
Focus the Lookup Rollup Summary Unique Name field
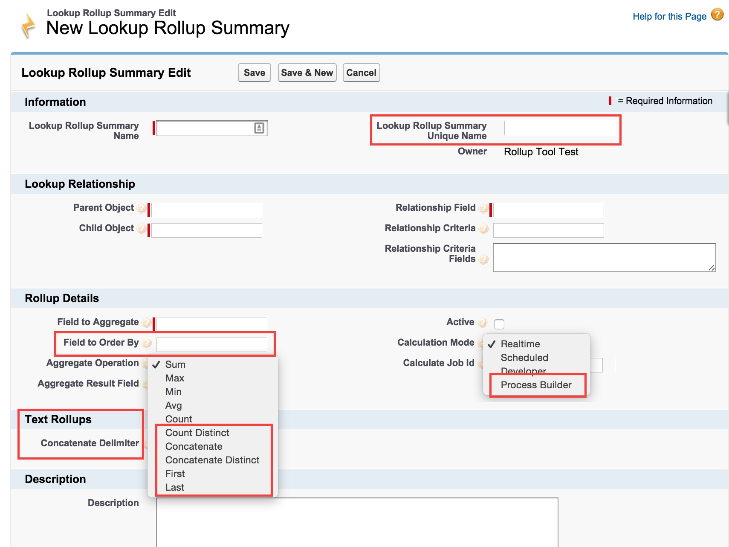pyautogui.click(x=559, y=128)
